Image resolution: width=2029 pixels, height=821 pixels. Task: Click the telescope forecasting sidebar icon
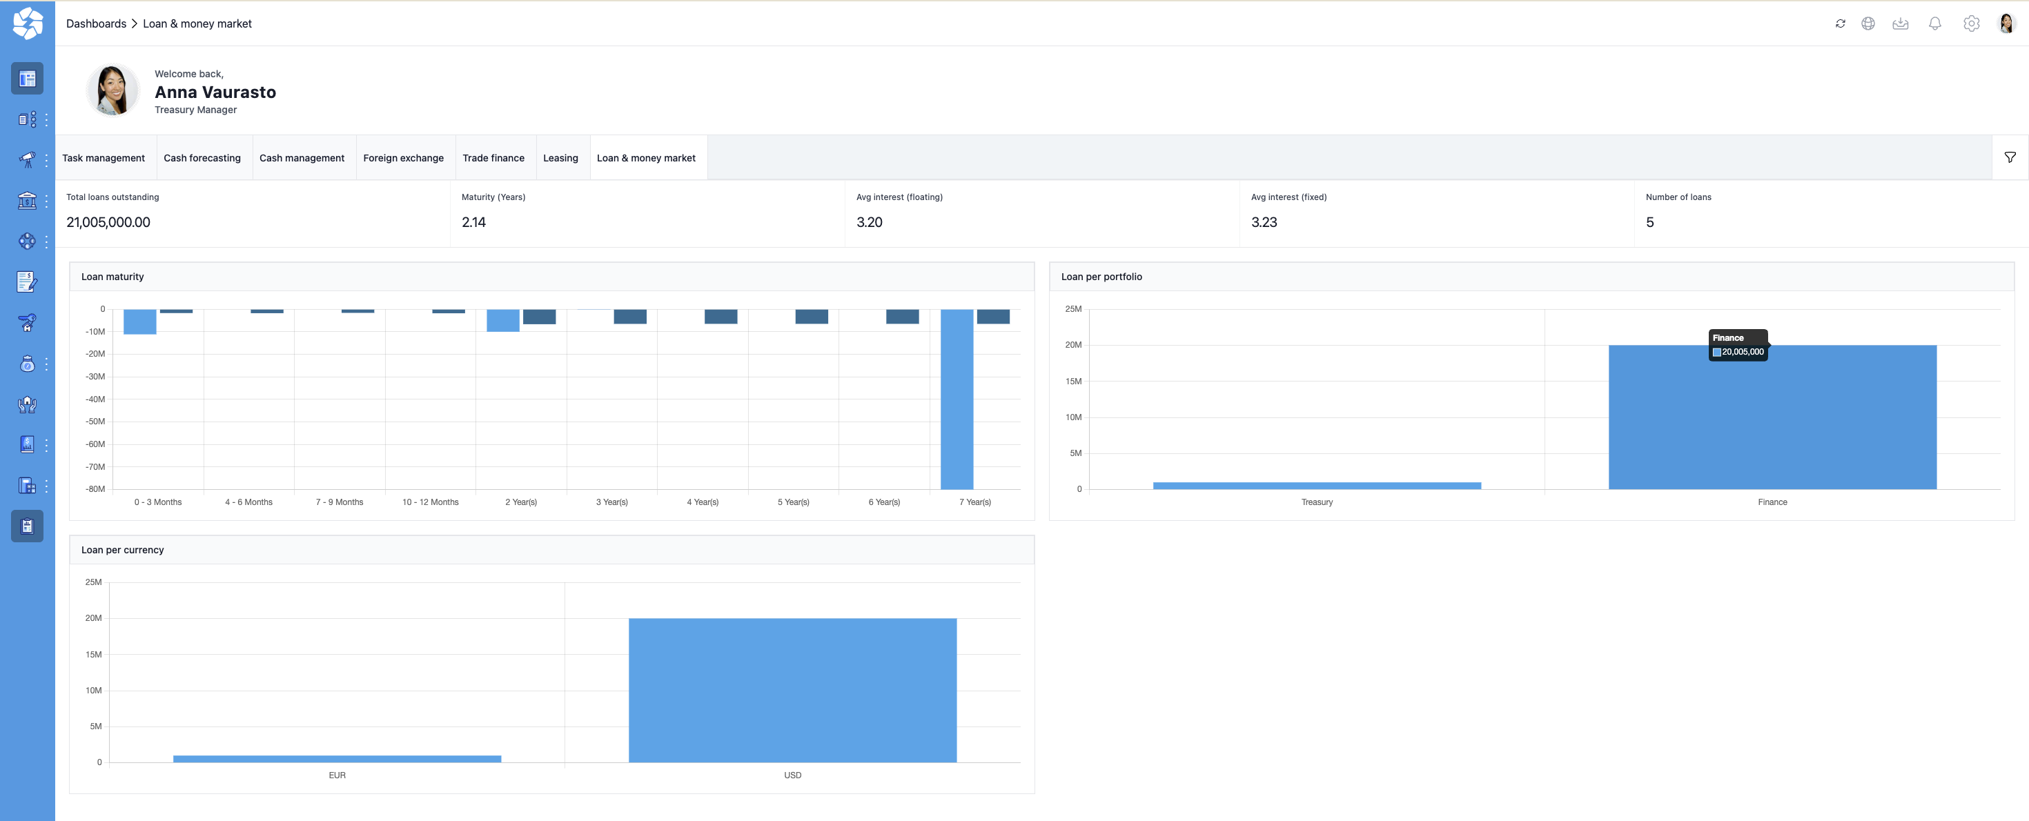pos(27,160)
